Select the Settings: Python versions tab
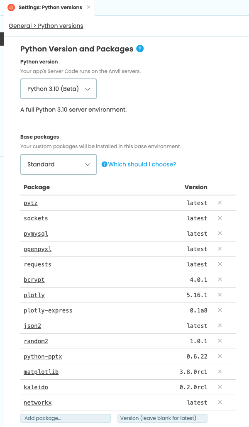 click(50, 7)
